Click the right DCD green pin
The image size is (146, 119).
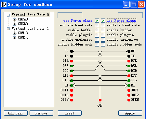[129, 71]
